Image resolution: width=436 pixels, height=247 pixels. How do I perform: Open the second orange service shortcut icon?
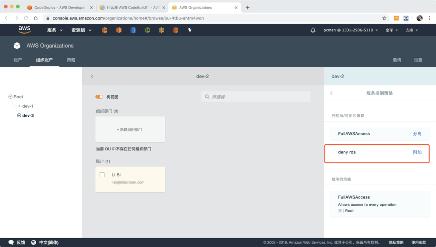119,30
